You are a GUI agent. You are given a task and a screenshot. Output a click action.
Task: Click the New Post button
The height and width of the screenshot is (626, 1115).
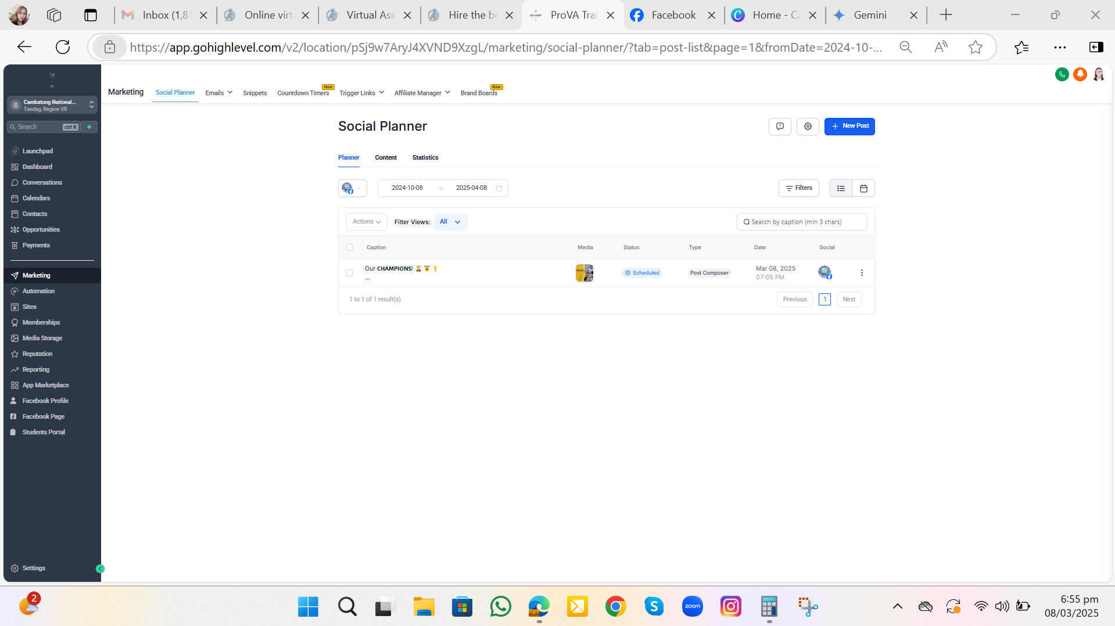[x=849, y=126]
